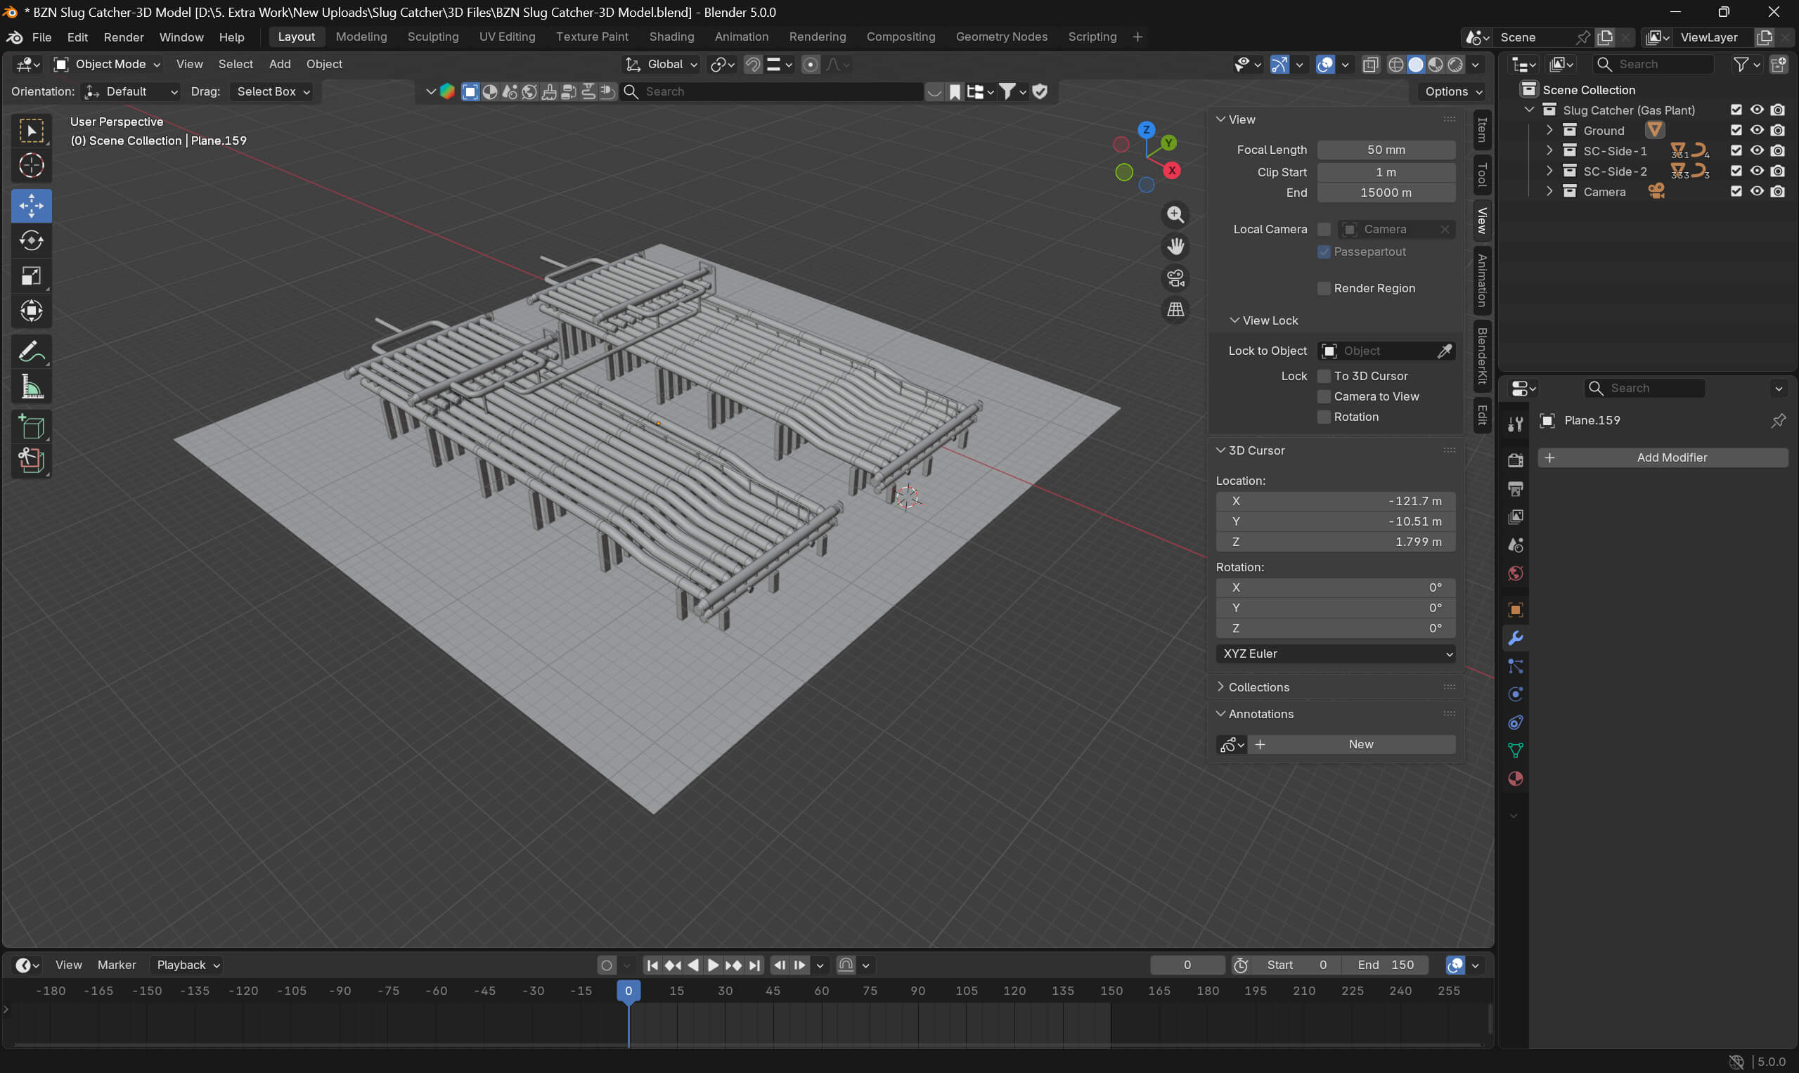This screenshot has height=1073, width=1799.
Task: Open the Render properties tab icon
Action: pyautogui.click(x=1516, y=460)
